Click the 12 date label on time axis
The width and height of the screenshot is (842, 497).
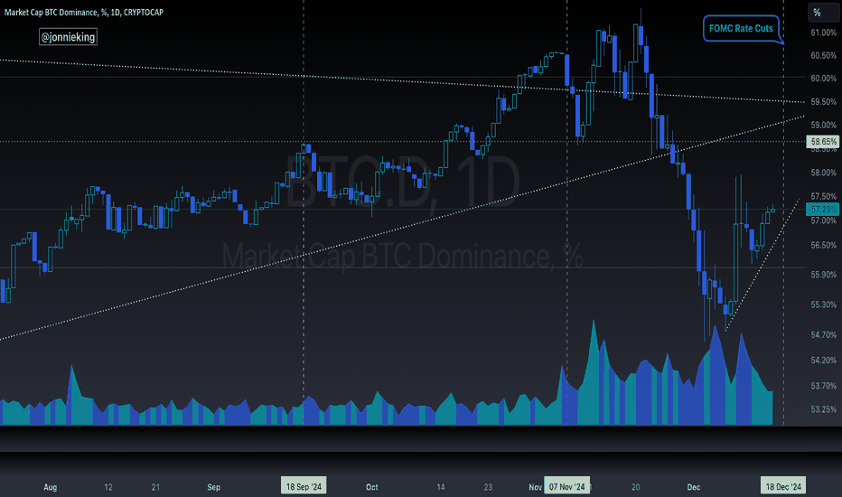[108, 487]
